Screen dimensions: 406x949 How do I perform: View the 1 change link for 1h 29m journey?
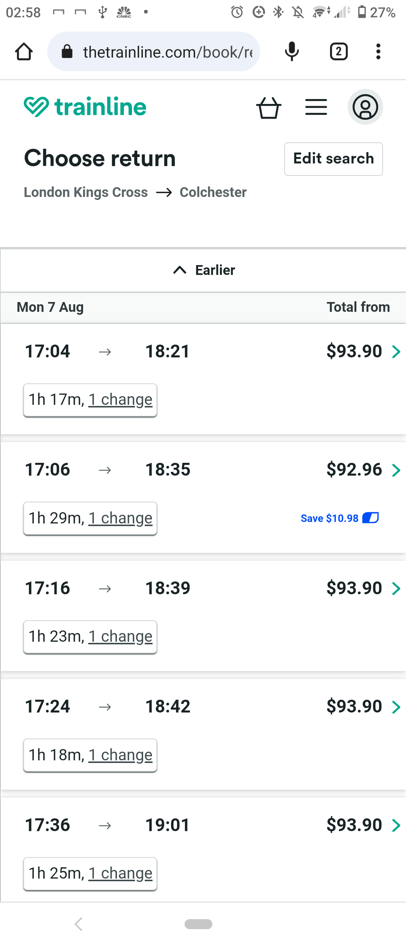coord(120,519)
